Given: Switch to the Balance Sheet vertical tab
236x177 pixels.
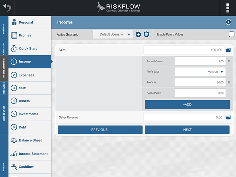Looking at the screenshot, I should tap(4, 114).
